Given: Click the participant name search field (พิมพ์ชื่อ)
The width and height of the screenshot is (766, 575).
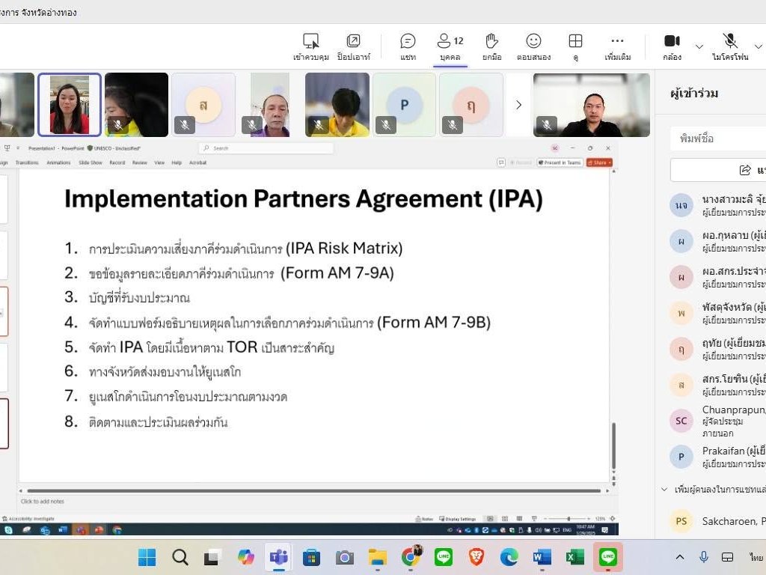Looking at the screenshot, I should pos(718,139).
